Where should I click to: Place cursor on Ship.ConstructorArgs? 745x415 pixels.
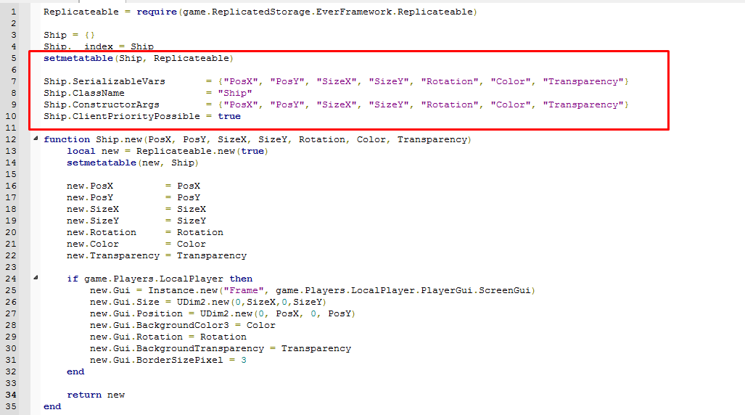click(x=102, y=104)
